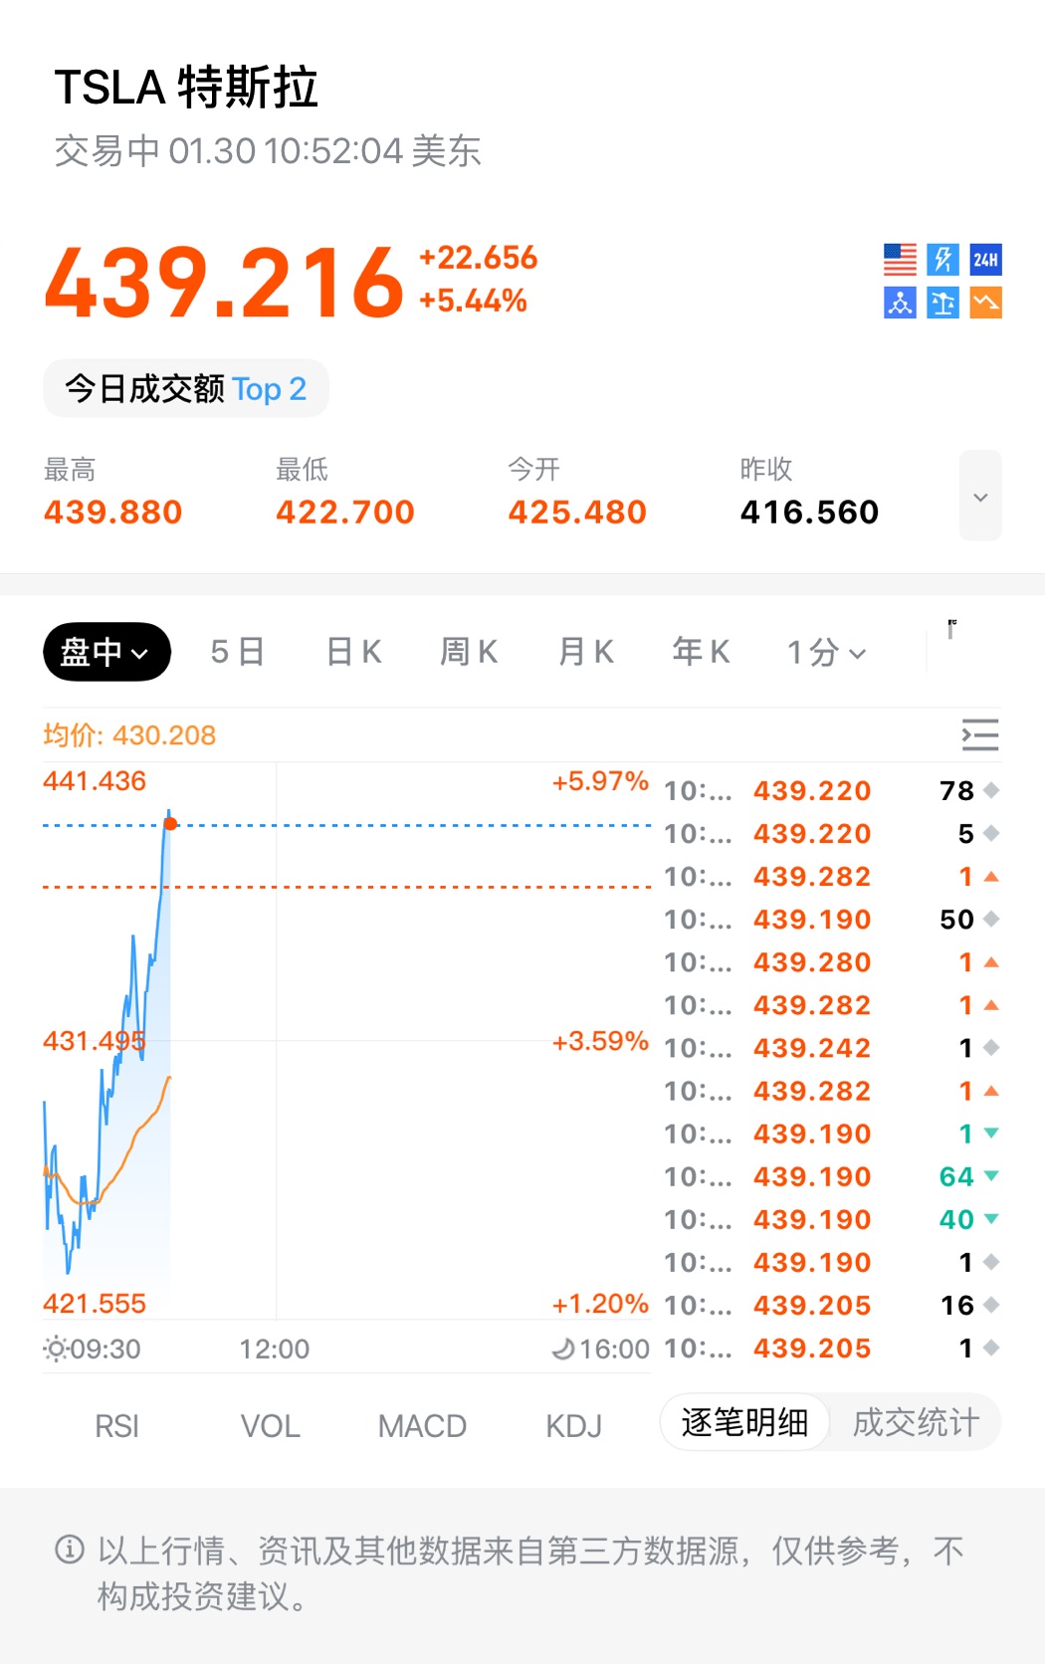Show the MACD indicator
The width and height of the screenshot is (1045, 1664).
(422, 1426)
